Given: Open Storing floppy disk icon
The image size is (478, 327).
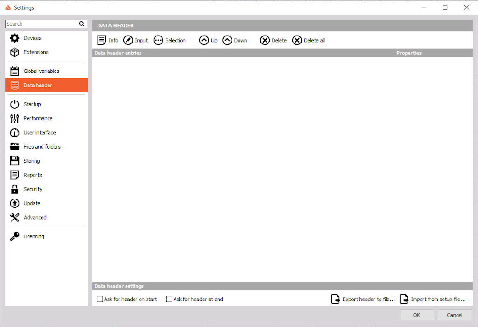Looking at the screenshot, I should click(14, 161).
